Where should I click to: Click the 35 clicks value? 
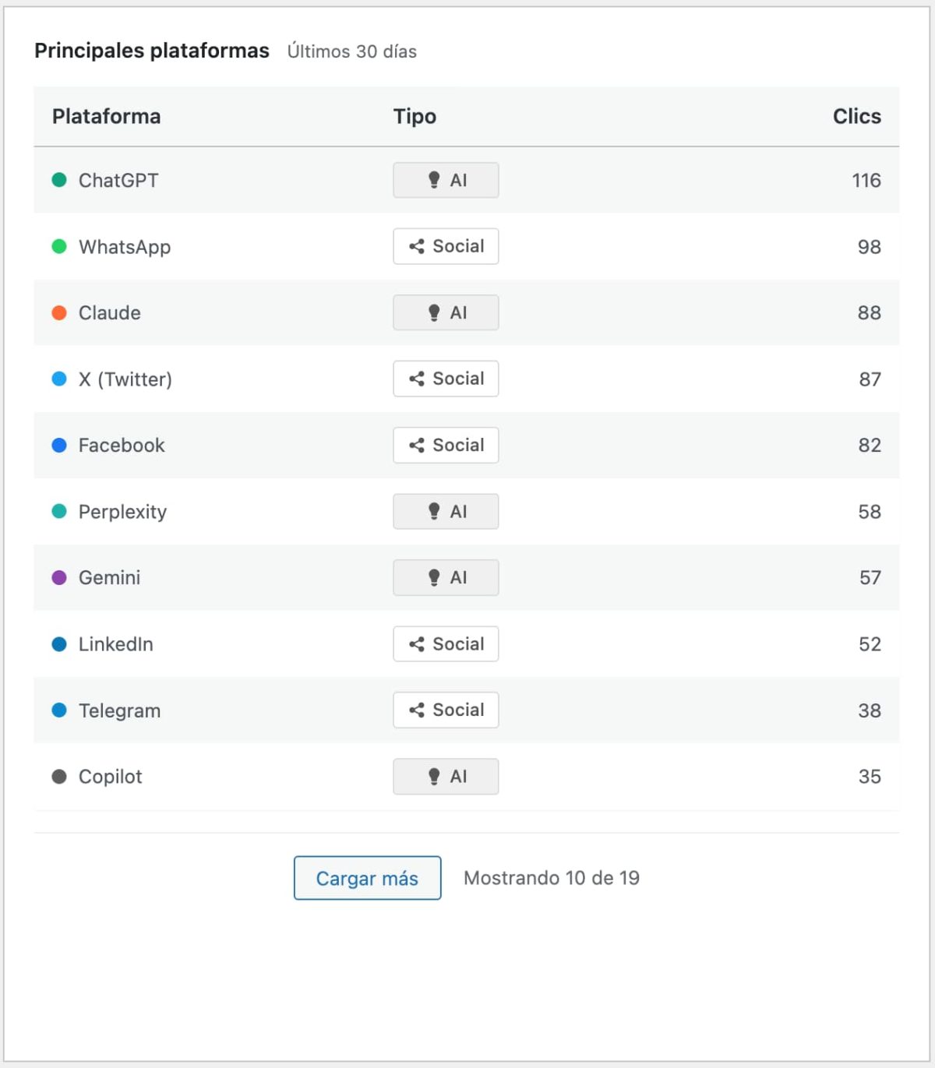[x=870, y=777]
